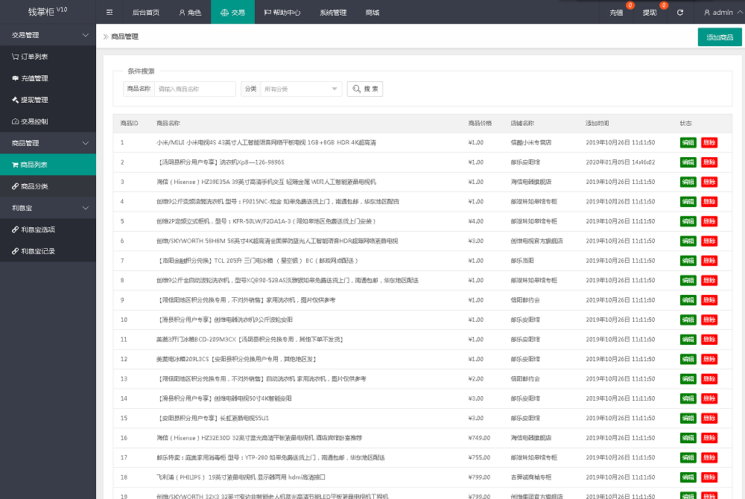Screen dimensions: 745x499
Task: Open 利息宝记录 in the sidebar
Action: click(37, 251)
